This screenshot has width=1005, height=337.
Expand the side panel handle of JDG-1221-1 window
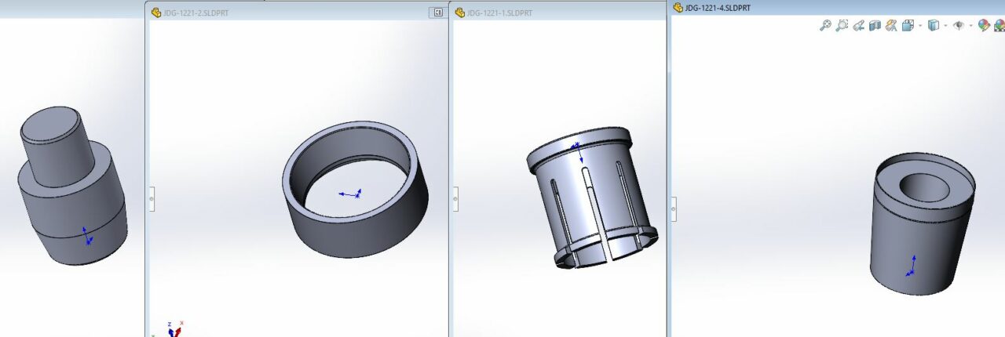click(455, 198)
